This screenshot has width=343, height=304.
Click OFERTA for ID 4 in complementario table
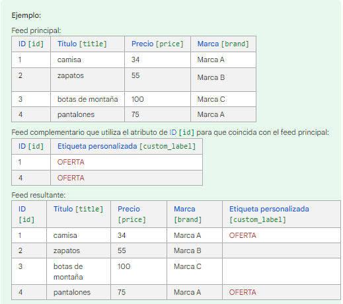71,178
